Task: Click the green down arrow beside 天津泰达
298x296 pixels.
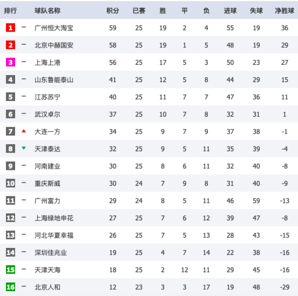Action: coord(24,148)
